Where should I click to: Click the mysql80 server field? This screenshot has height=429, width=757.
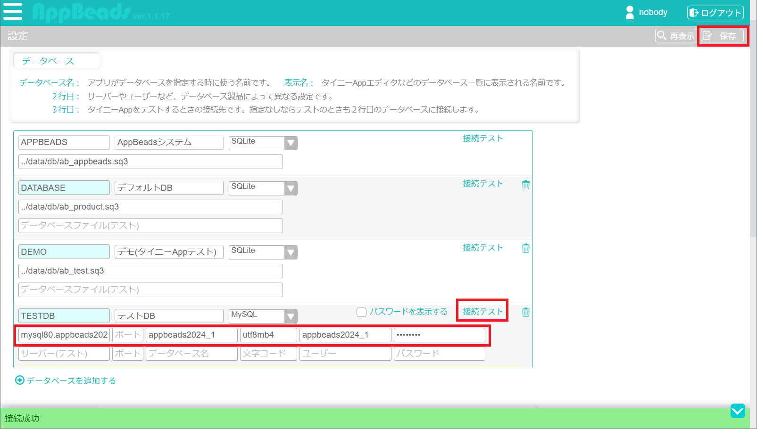coord(64,335)
